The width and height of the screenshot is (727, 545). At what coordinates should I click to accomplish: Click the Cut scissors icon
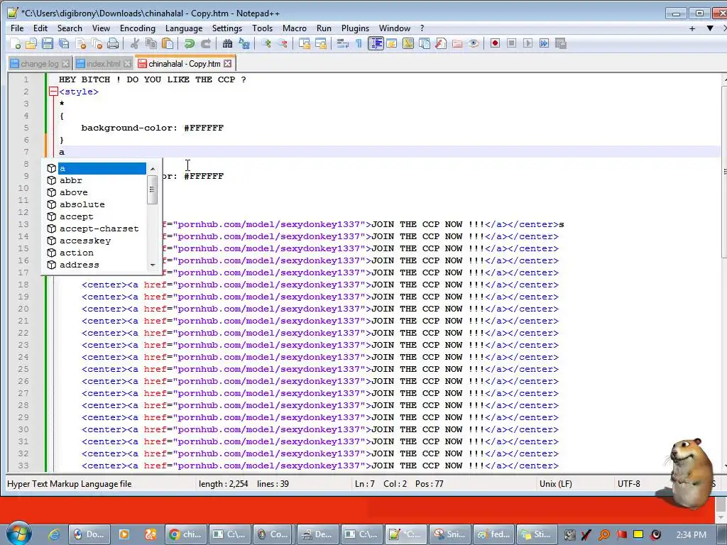pos(134,43)
